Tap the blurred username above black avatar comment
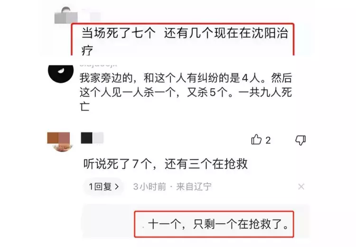Image resolution: width=356 pixels, height=247 pixels. [98, 65]
